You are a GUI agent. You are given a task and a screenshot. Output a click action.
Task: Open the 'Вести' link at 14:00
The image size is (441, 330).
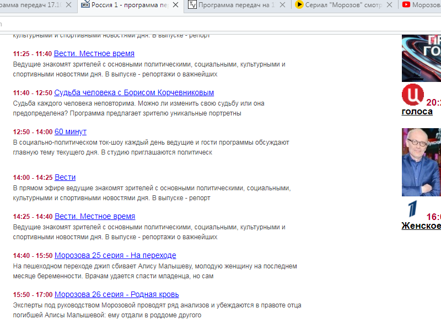(x=65, y=177)
